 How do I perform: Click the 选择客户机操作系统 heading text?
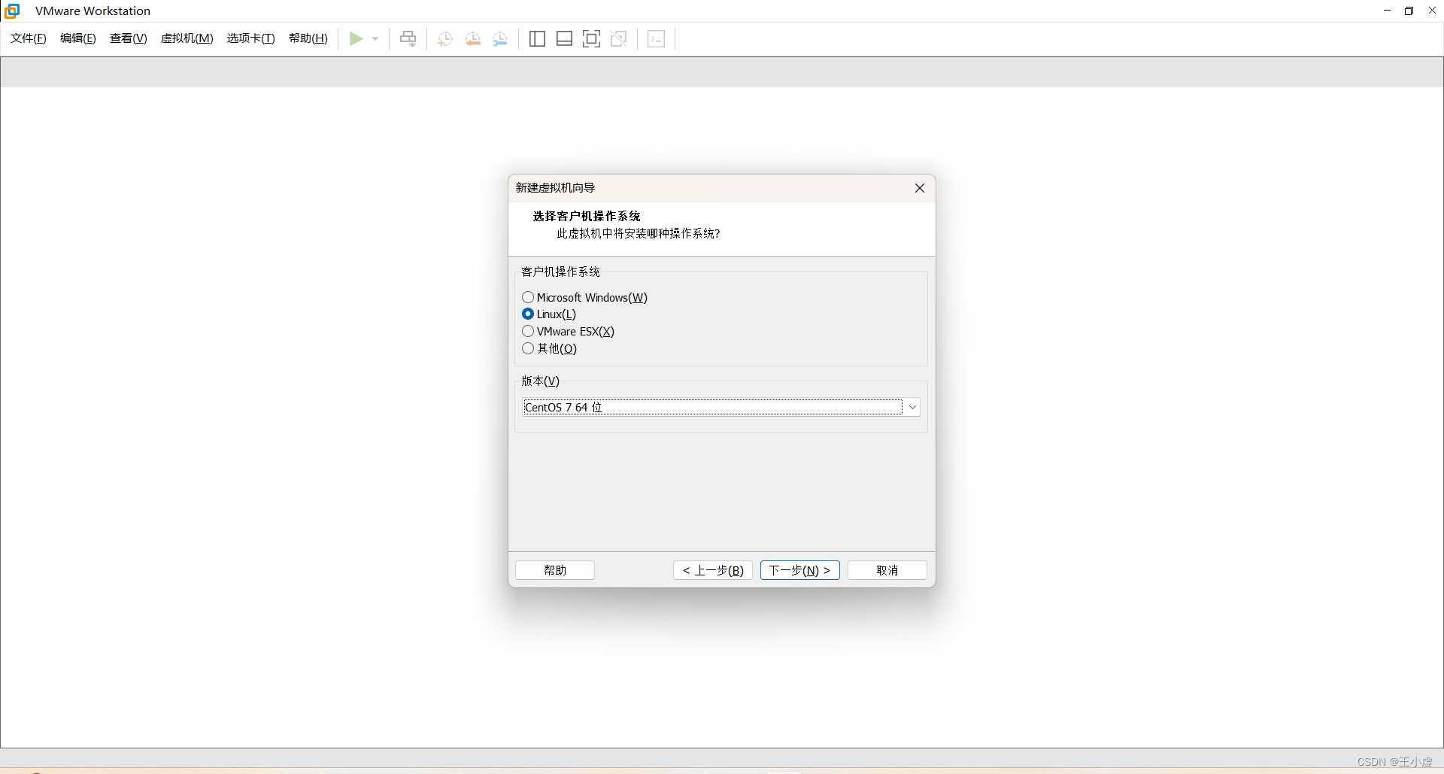coord(587,217)
